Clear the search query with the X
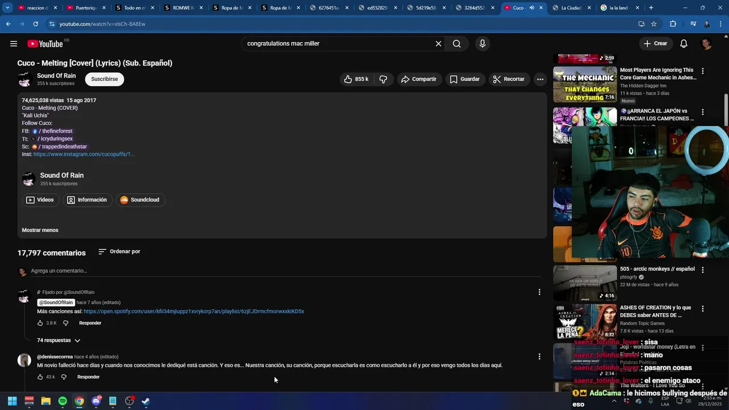 [x=439, y=44]
